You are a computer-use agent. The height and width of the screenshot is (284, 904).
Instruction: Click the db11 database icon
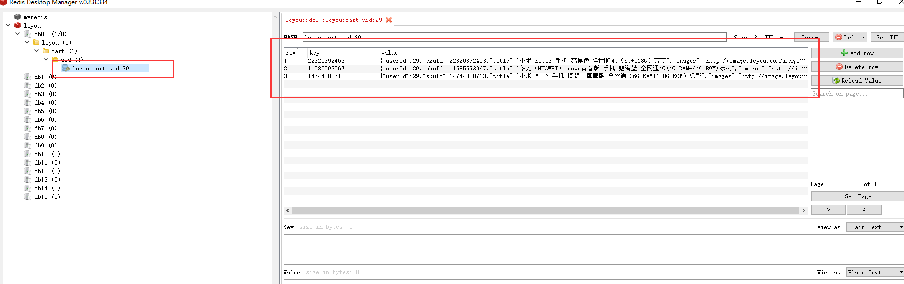(28, 162)
